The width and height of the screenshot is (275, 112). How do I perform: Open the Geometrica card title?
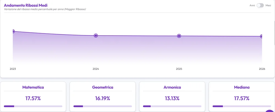tap(103, 87)
